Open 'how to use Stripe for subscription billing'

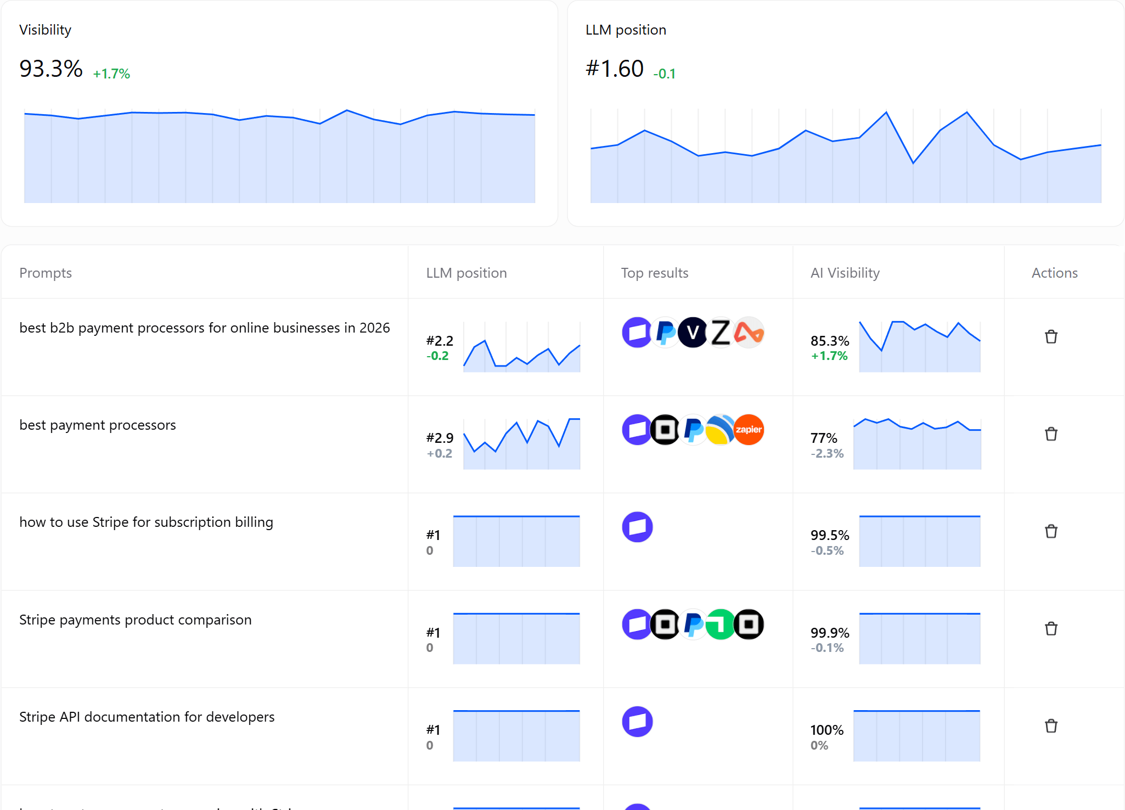coord(146,522)
